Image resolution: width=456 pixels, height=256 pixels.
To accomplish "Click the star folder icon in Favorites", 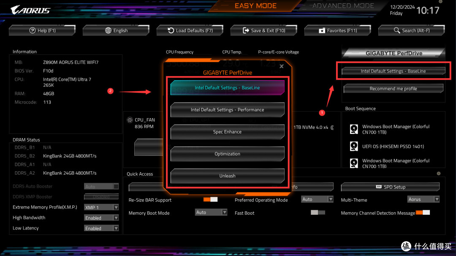I will pyautogui.click(x=322, y=30).
